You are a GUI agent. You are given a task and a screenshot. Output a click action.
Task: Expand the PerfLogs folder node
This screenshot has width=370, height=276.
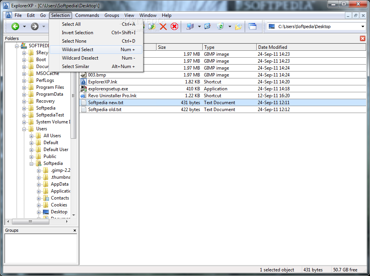[x=24, y=81]
